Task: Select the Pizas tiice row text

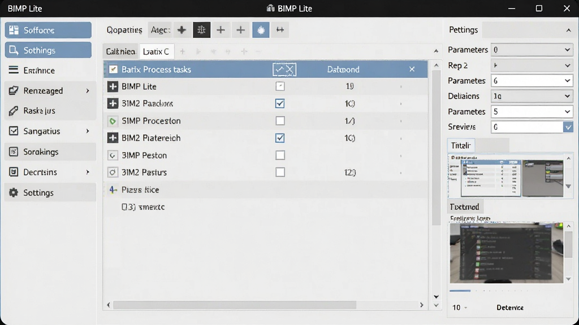Action: point(140,190)
